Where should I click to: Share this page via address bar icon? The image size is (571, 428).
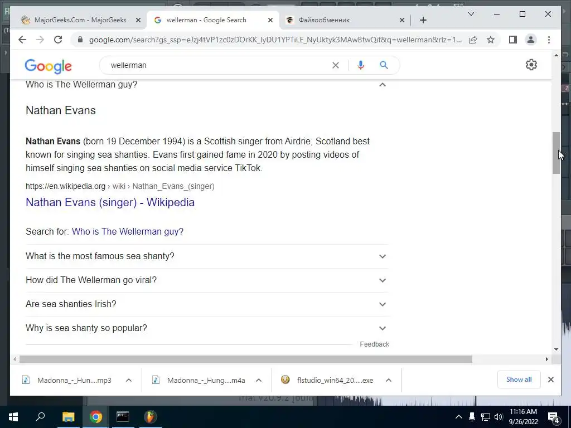click(473, 40)
